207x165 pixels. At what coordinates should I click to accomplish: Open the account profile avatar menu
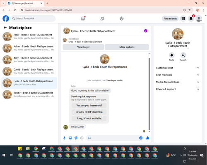coord(199,19)
